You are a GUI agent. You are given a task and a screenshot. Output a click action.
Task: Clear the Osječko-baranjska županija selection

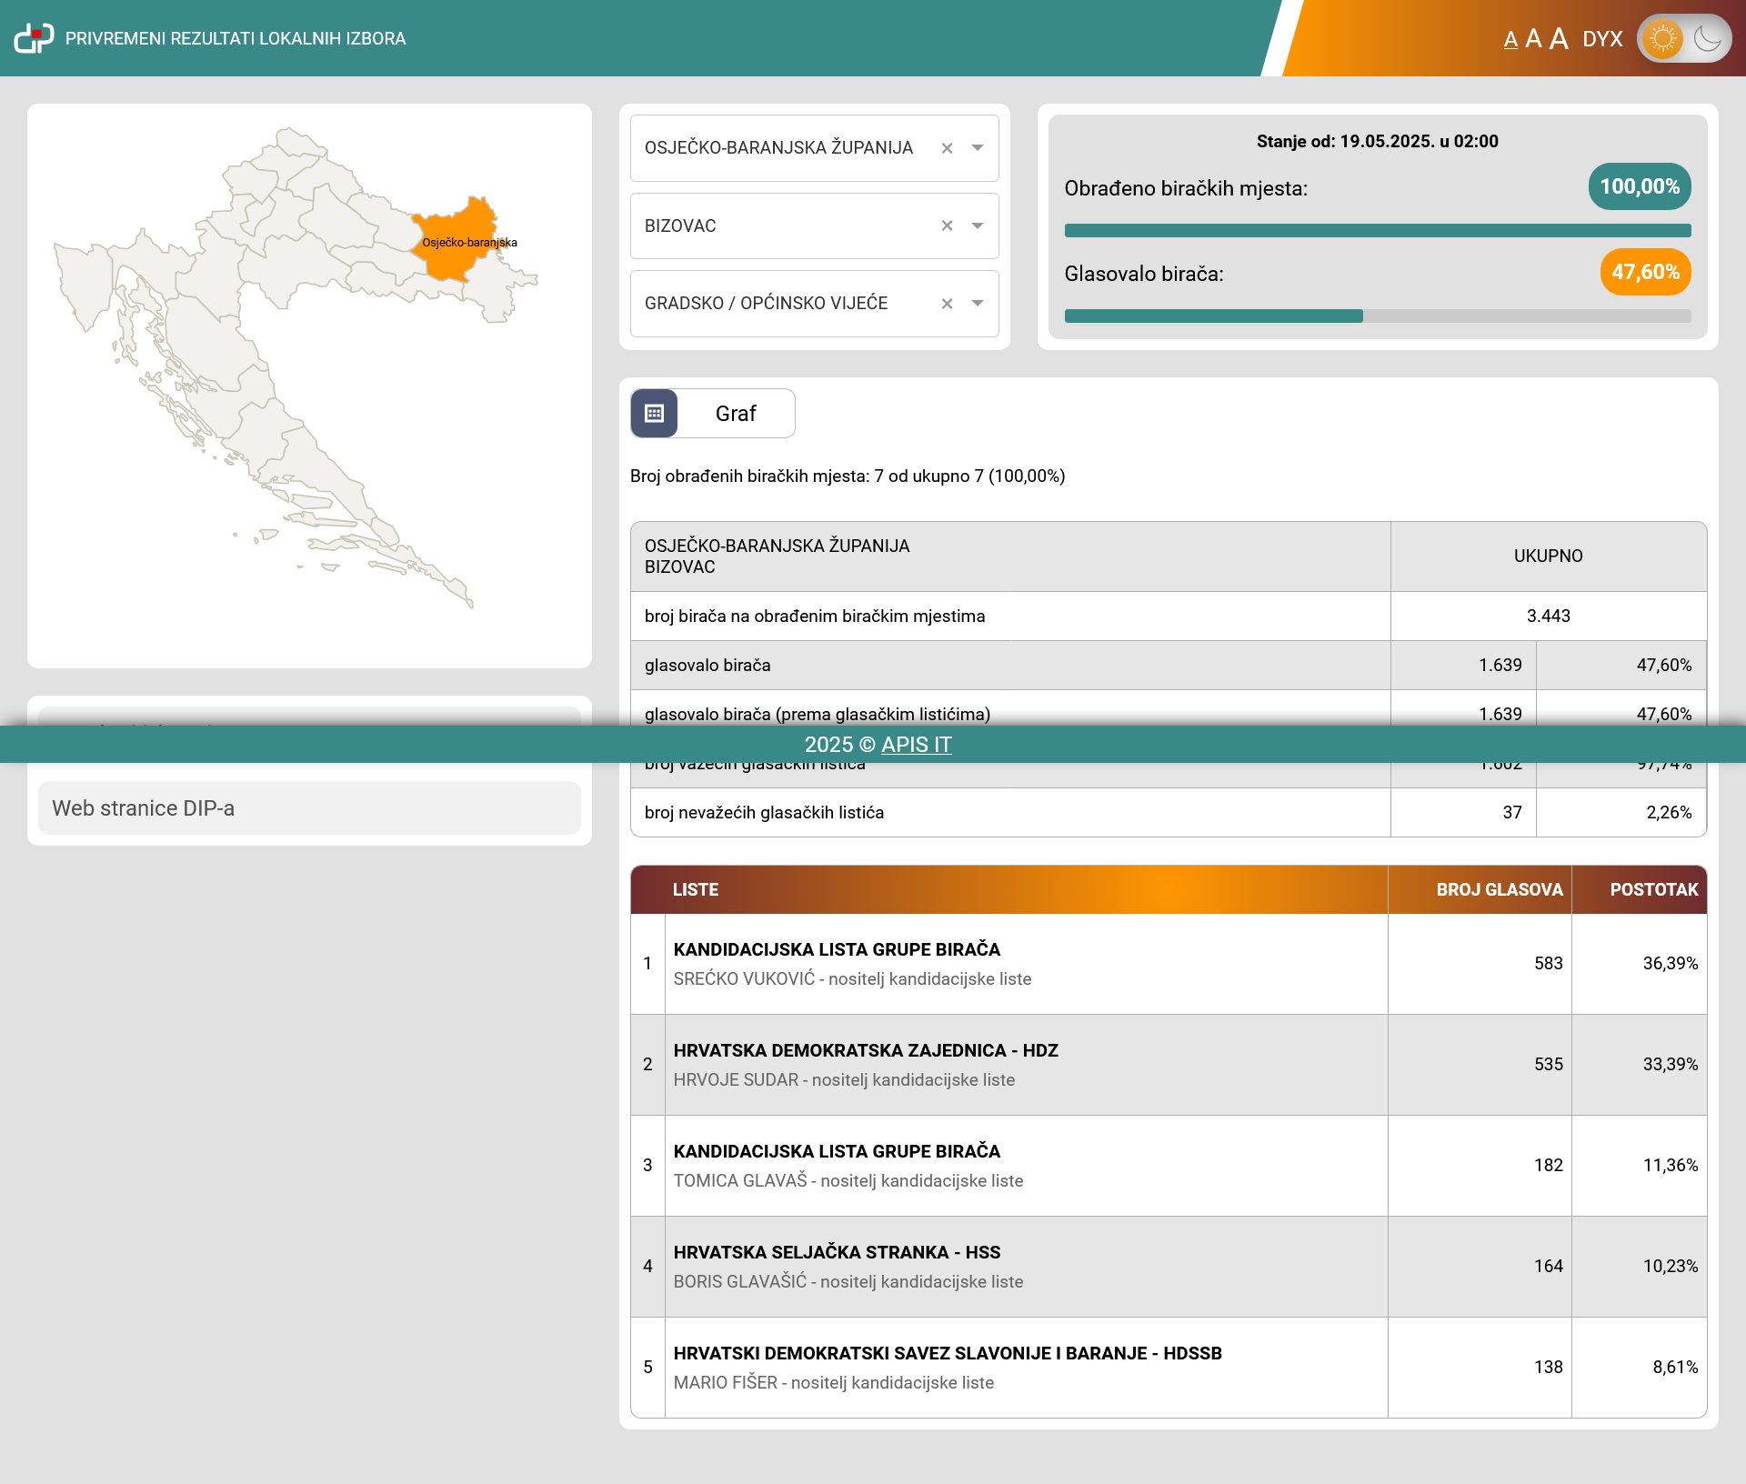pyautogui.click(x=947, y=148)
